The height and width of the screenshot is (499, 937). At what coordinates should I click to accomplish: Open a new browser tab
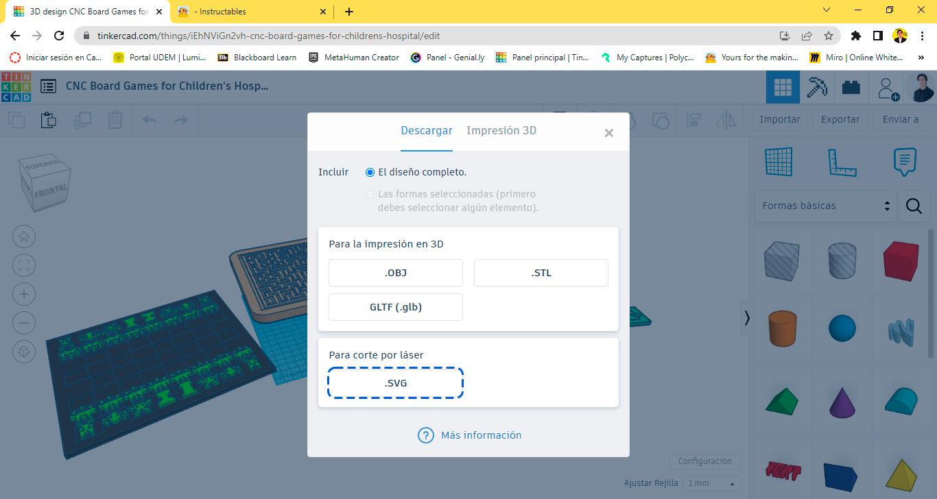pyautogui.click(x=349, y=12)
